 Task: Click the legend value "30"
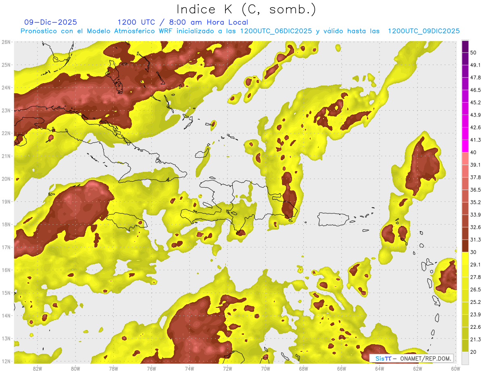pyautogui.click(x=474, y=252)
